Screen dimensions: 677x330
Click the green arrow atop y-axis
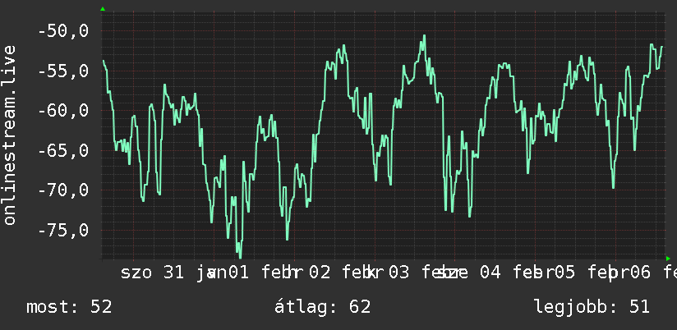[103, 9]
